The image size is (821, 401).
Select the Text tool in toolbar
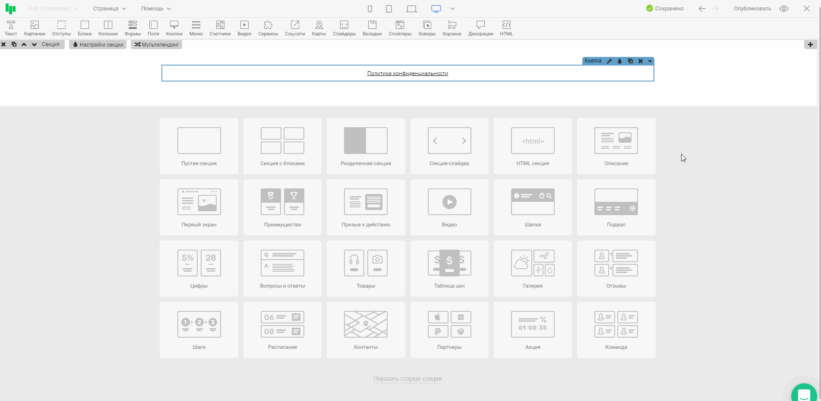click(x=11, y=28)
